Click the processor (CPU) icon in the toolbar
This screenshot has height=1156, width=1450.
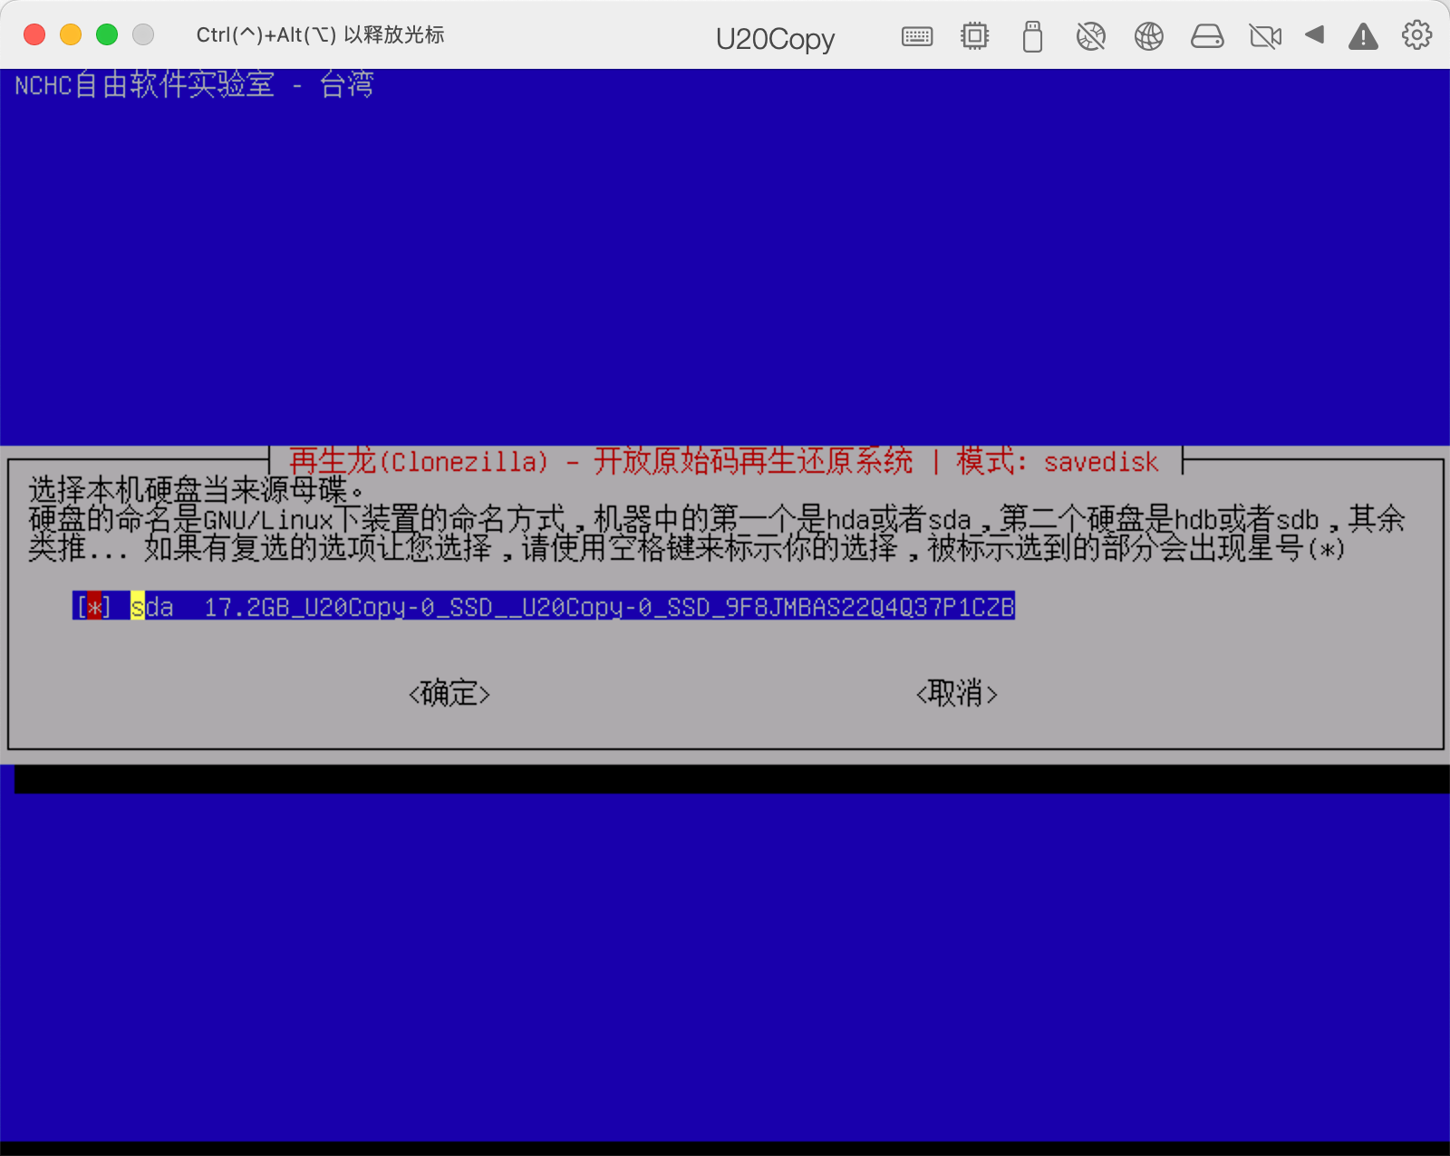coord(973,36)
